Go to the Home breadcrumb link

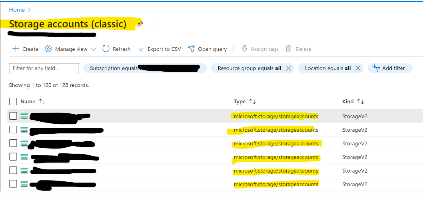[x=17, y=10]
